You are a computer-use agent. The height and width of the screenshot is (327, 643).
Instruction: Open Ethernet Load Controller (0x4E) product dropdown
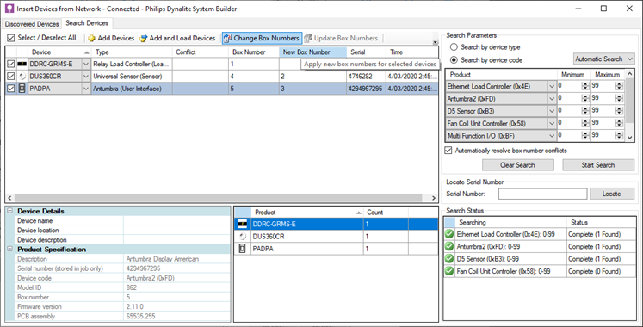coord(552,86)
